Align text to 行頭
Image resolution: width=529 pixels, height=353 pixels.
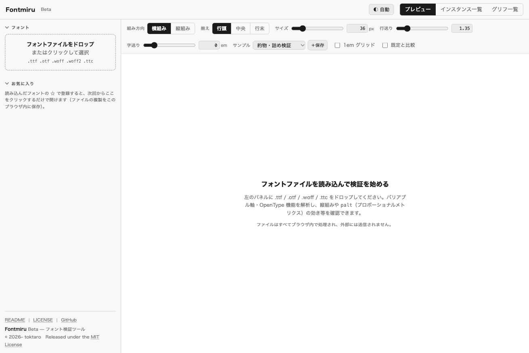tap(222, 28)
